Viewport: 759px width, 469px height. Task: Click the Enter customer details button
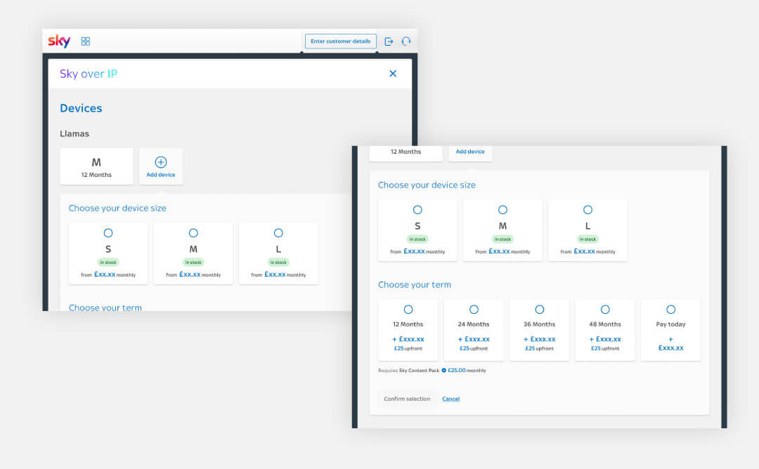coord(340,41)
